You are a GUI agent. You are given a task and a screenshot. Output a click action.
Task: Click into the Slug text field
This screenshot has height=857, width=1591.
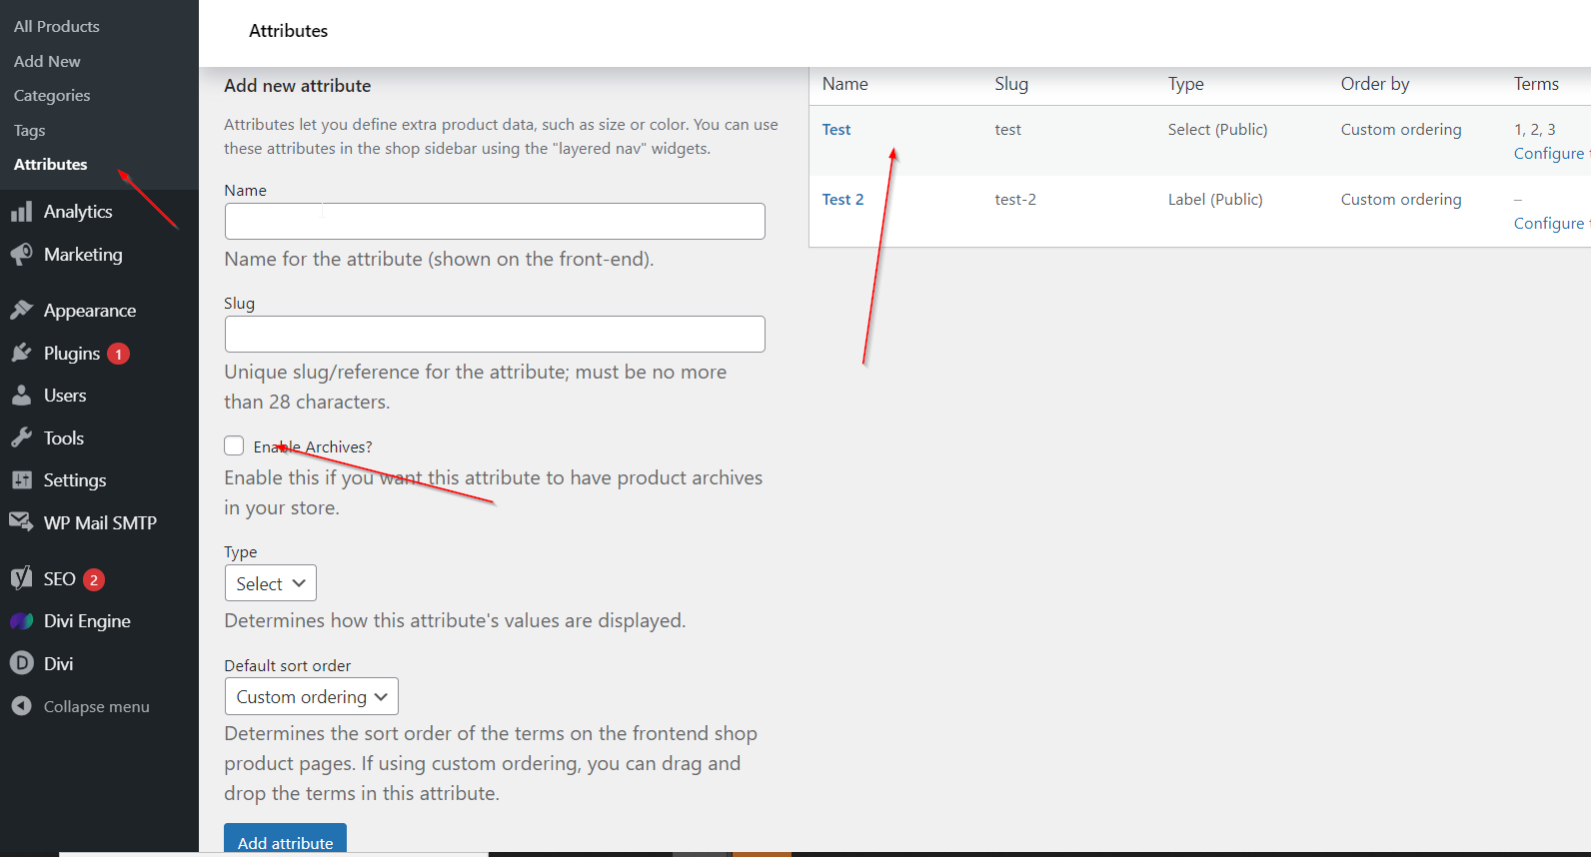click(495, 334)
